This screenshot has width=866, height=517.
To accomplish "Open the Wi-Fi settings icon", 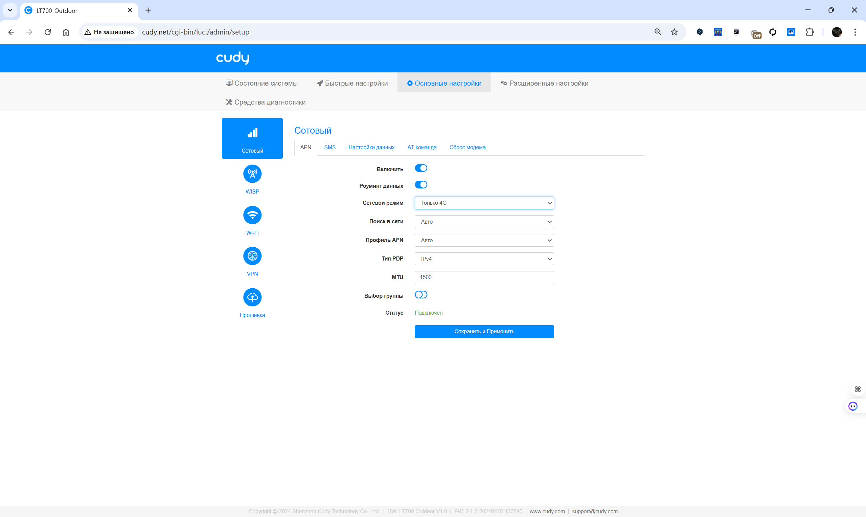I will click(x=252, y=215).
